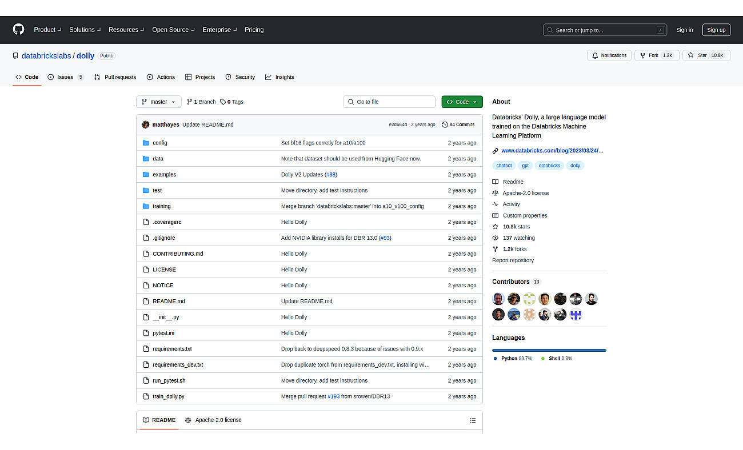Click the Python language bar segment
Viewport: 743px width, 450px height.
[549, 350]
